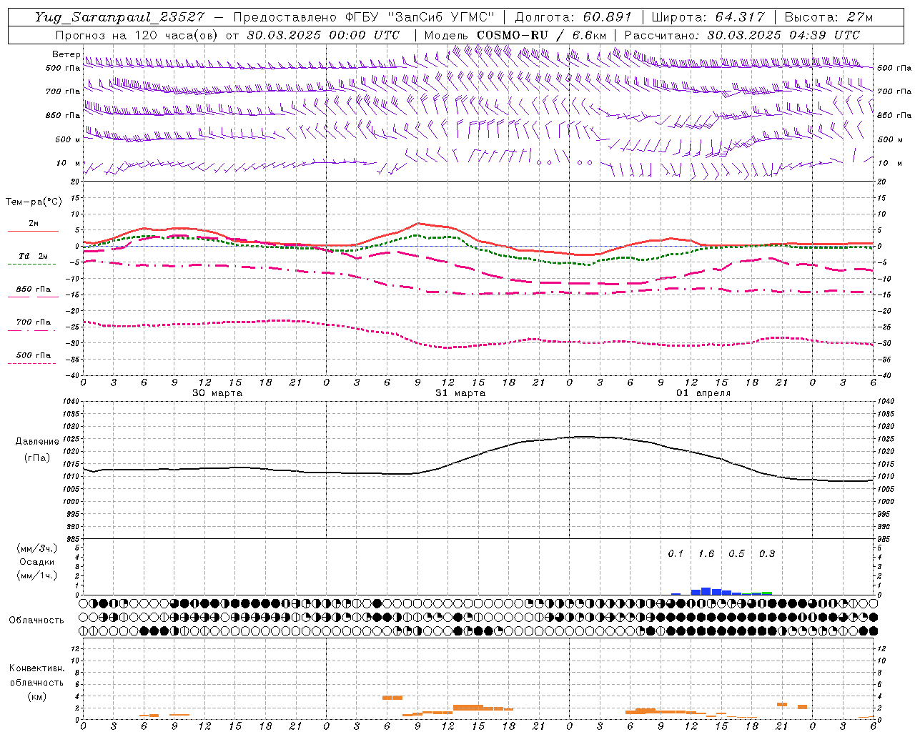Screen dimensions: 915x732
Task: Click the Конвективн. convective cloud label
Action: pyautogui.click(x=36, y=668)
